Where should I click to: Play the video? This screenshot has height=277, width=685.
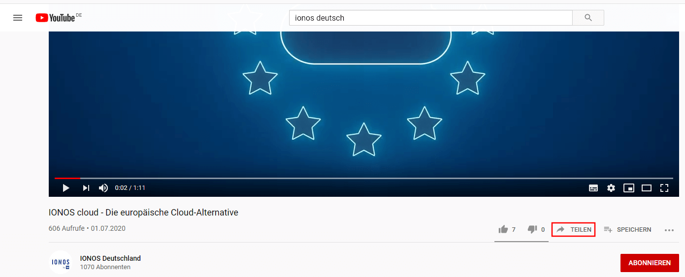point(66,188)
